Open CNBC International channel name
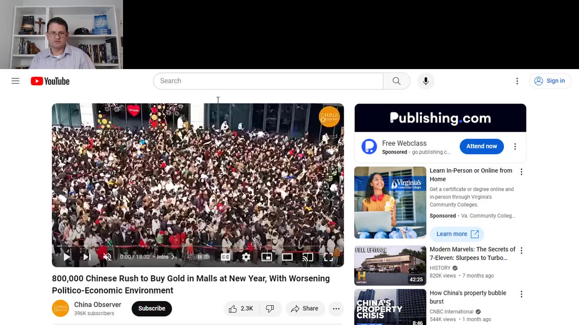 pos(451,311)
